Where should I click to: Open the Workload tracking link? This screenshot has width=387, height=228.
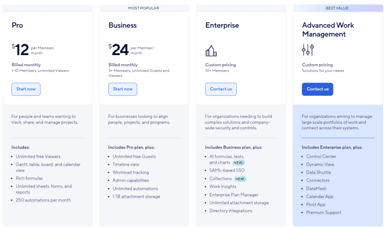(131, 172)
